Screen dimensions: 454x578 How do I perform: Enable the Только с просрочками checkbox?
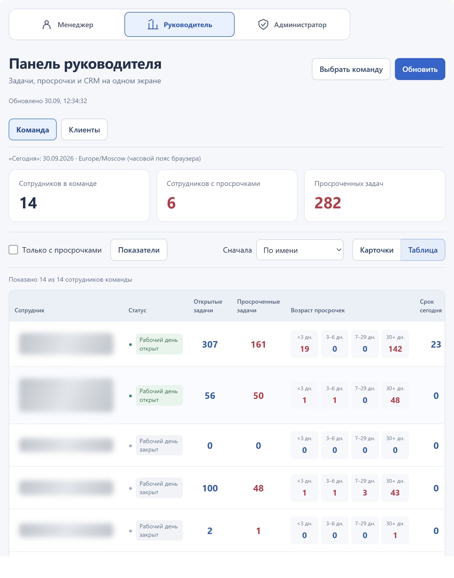pos(13,250)
